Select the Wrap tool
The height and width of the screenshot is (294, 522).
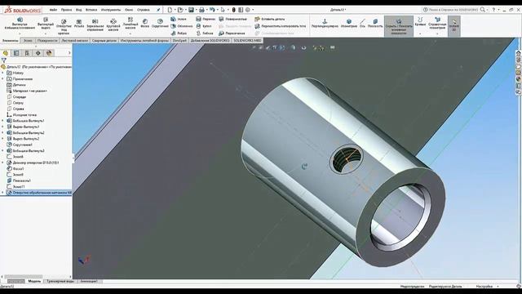click(x=206, y=19)
